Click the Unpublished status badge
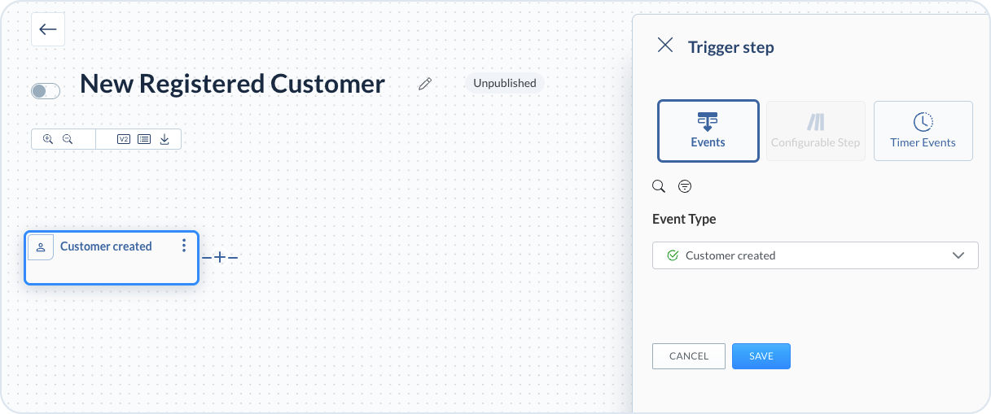 505,83
